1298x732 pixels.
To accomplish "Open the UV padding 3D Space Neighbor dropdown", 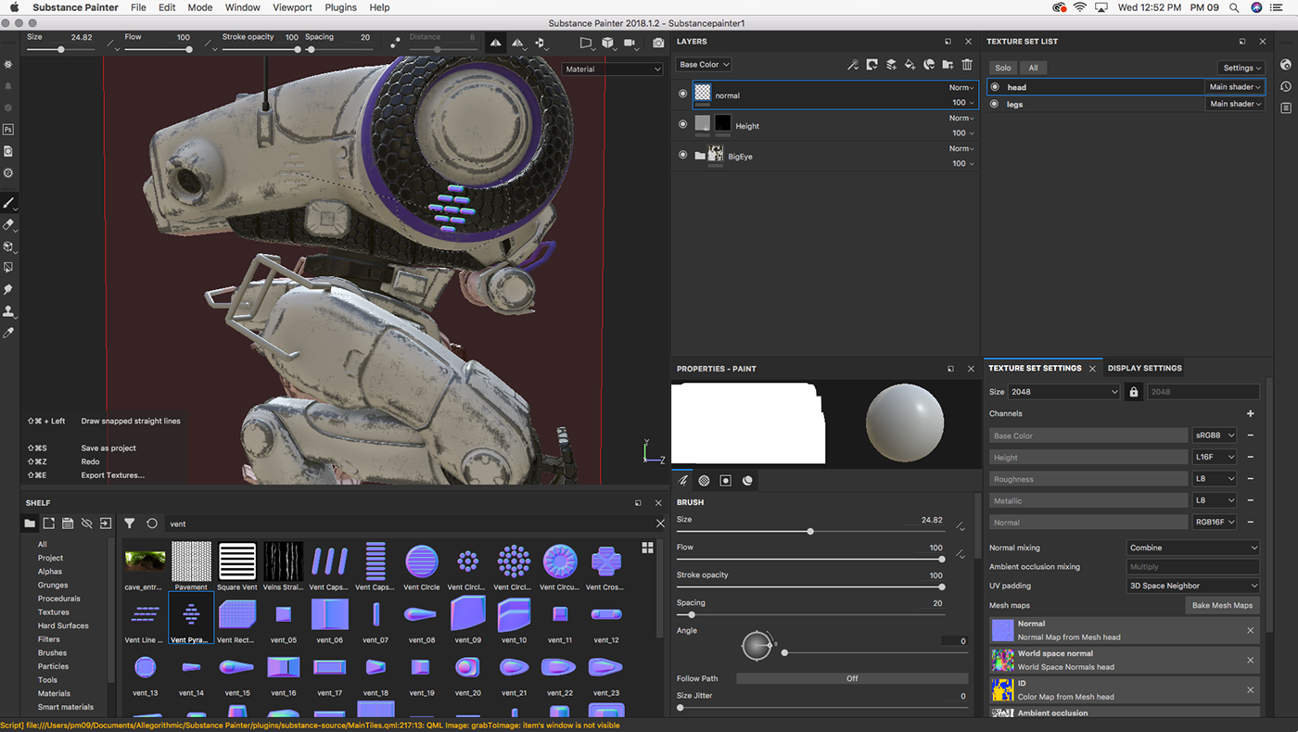I will tap(1192, 586).
